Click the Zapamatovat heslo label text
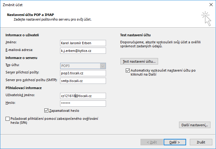Image resolution: width=216 pixels, height=149 pixels. [64, 111]
